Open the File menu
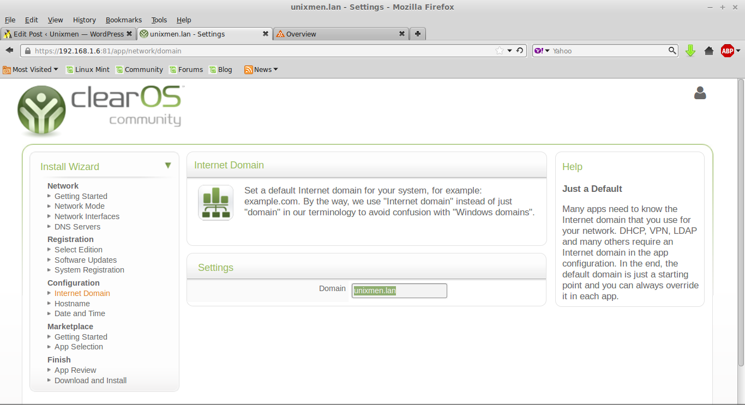The image size is (745, 405). coord(10,20)
